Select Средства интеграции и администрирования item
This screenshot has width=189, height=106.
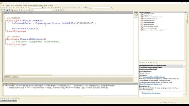154,30
